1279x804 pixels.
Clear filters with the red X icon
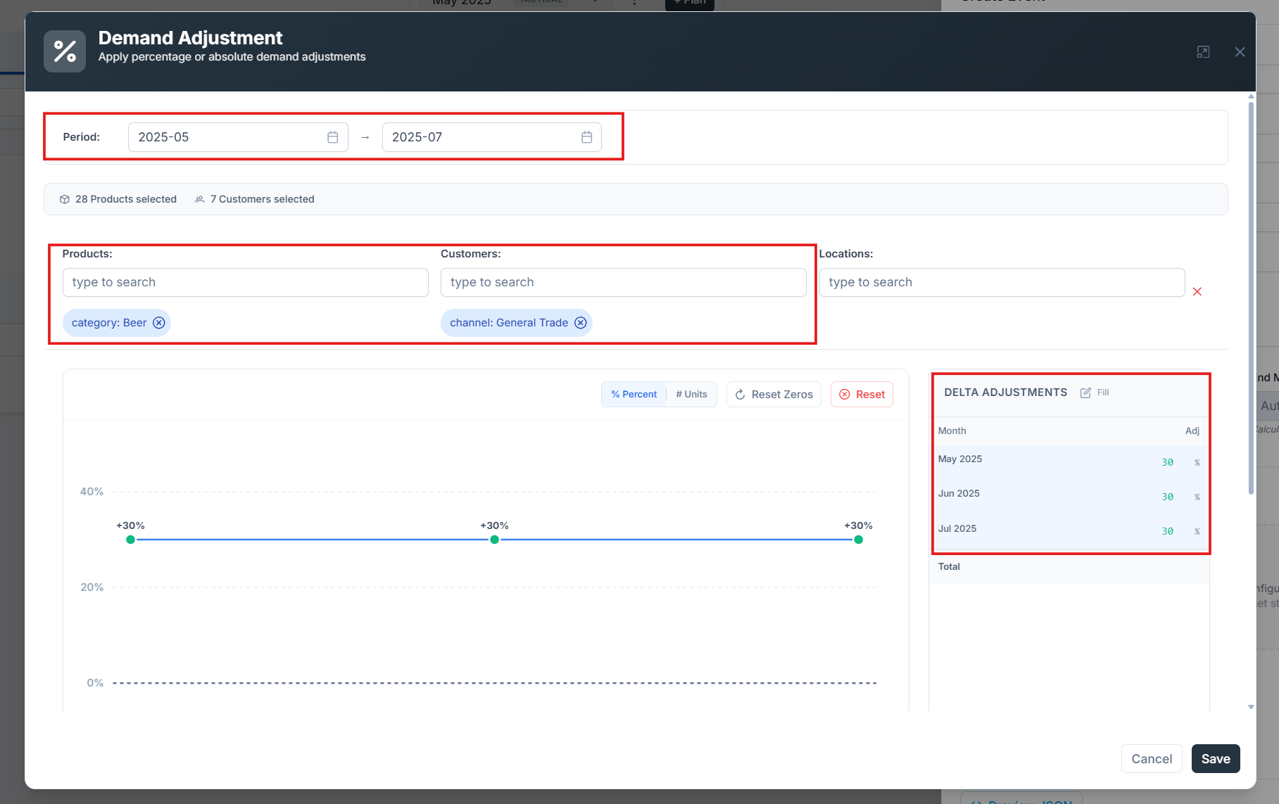pyautogui.click(x=1197, y=291)
